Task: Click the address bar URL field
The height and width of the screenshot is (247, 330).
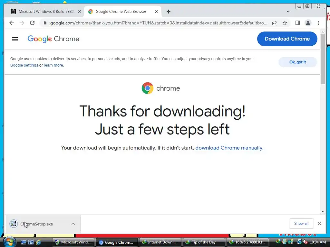Action: pyautogui.click(x=159, y=23)
